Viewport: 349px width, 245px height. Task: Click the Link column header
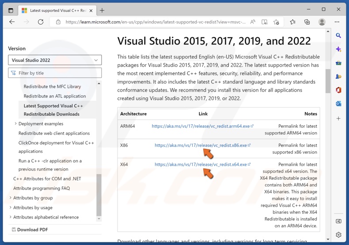coord(203,114)
